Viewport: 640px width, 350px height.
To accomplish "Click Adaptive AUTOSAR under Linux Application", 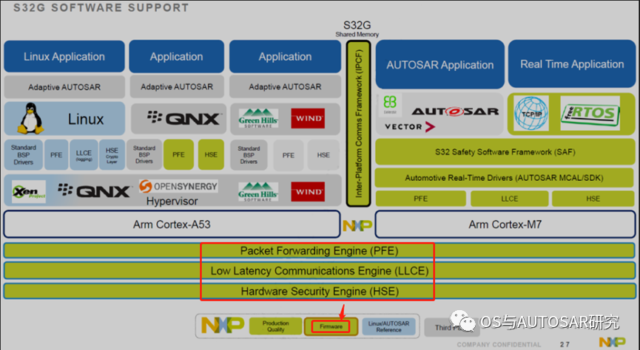I will coord(64,87).
